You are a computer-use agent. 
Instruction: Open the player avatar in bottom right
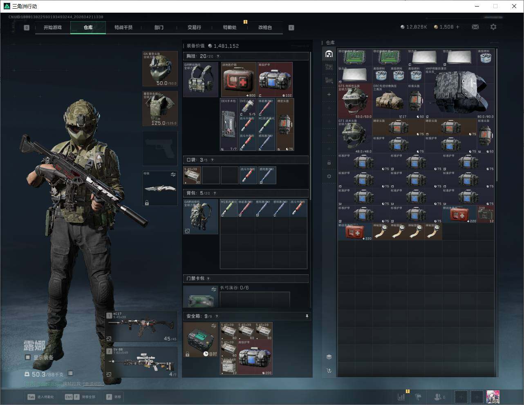click(x=493, y=396)
